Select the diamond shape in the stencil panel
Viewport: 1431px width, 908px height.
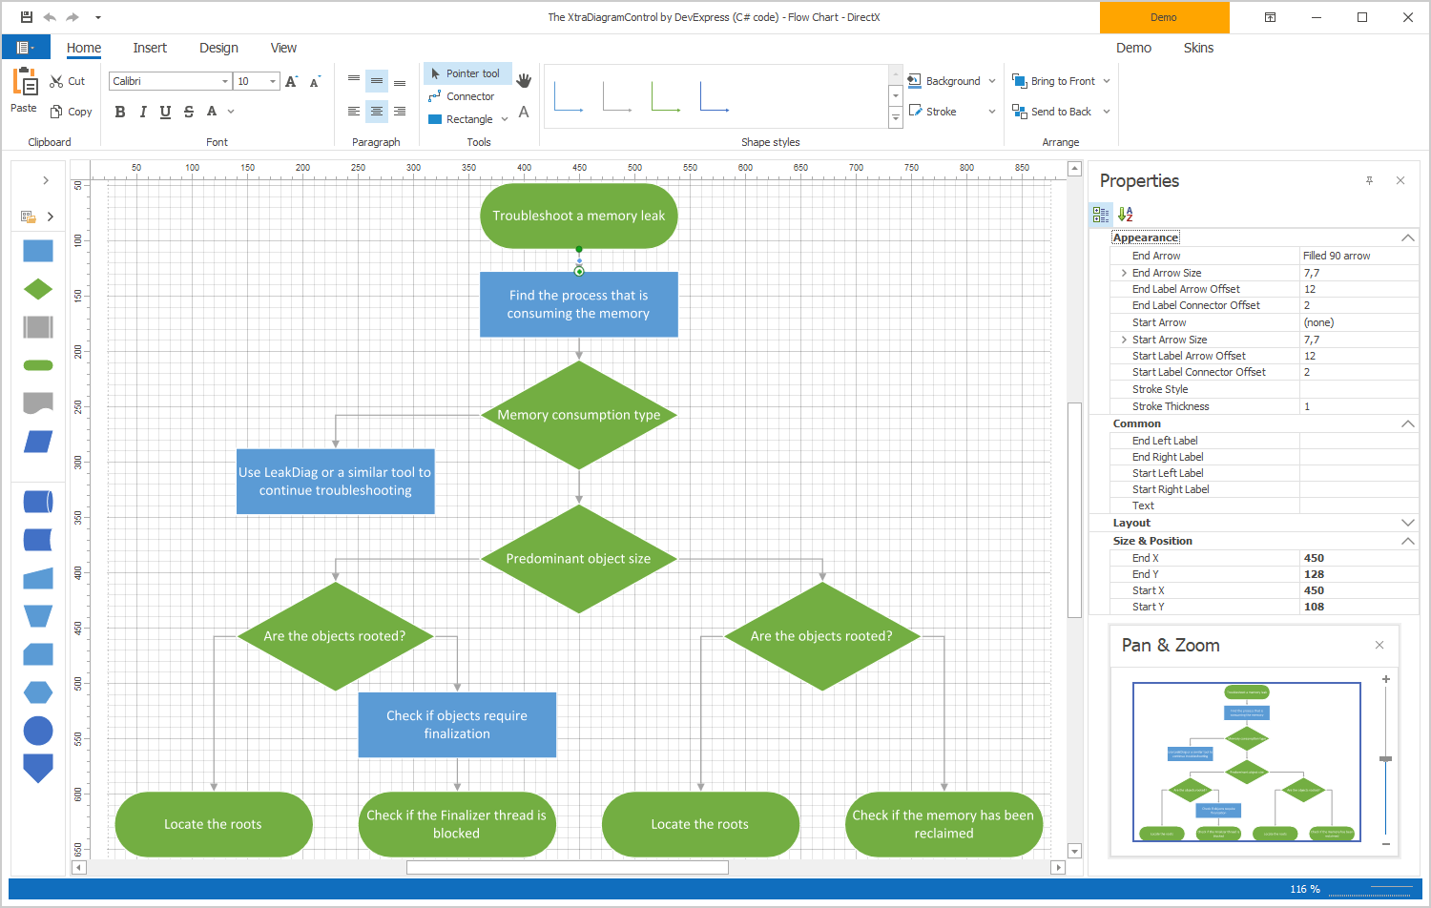coord(37,288)
